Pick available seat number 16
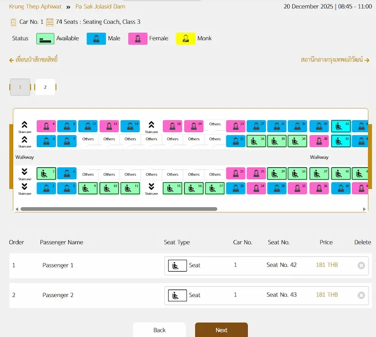This screenshot has height=337, width=376. (194, 188)
